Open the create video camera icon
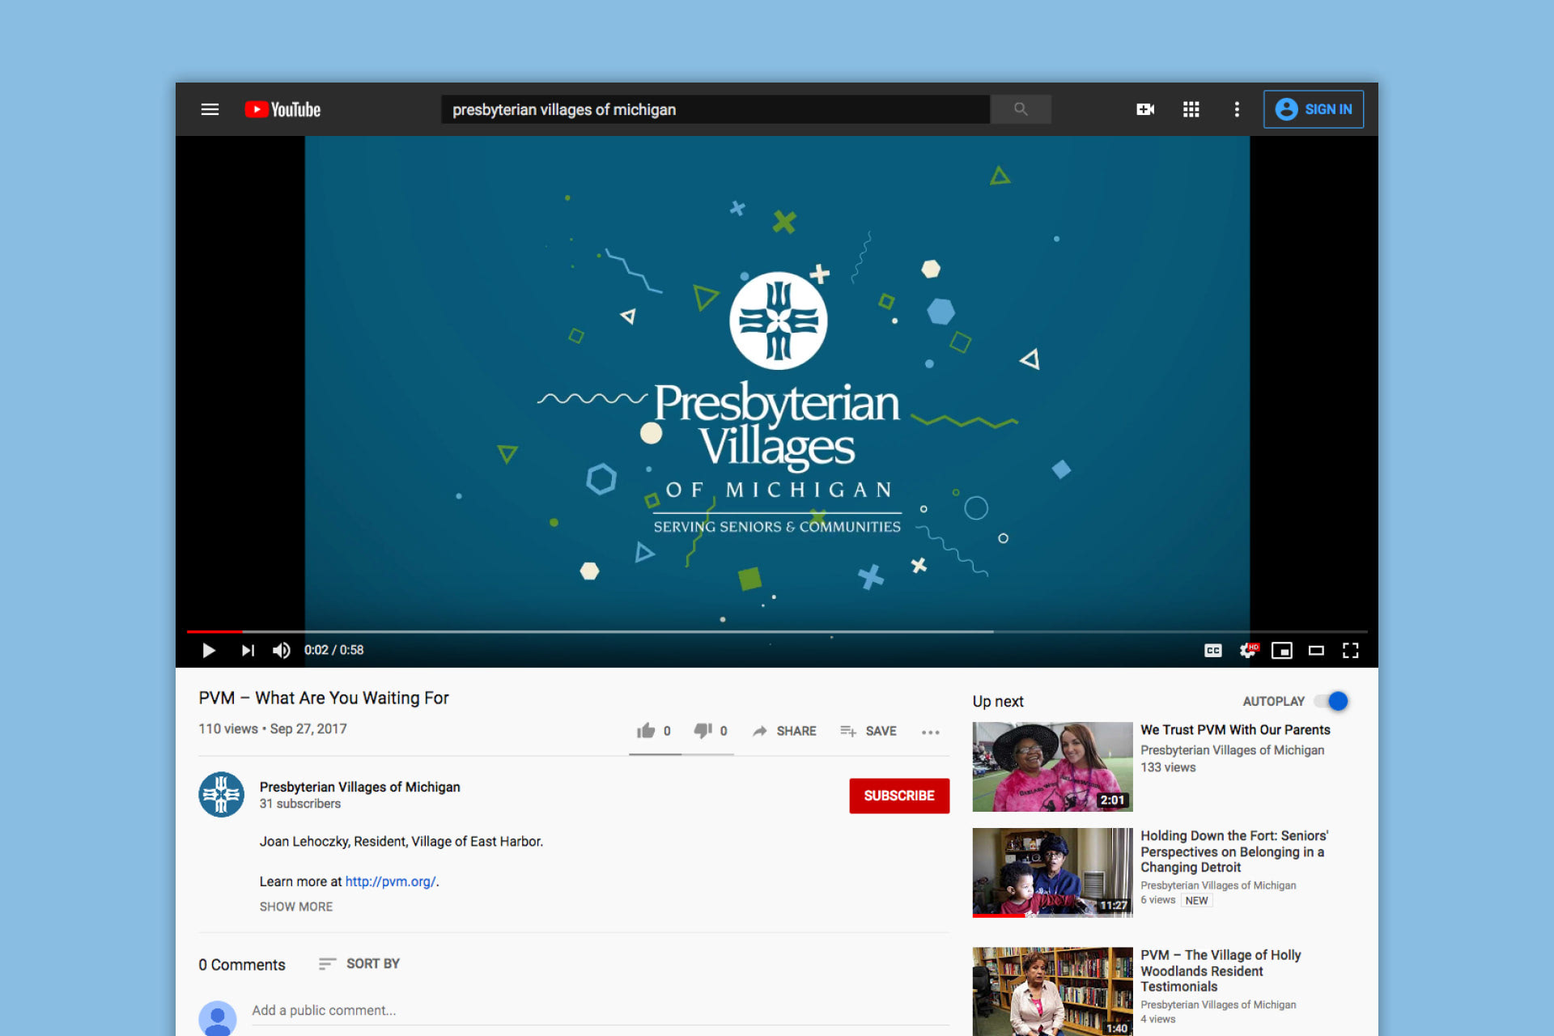This screenshot has height=1036, width=1554. point(1145,109)
